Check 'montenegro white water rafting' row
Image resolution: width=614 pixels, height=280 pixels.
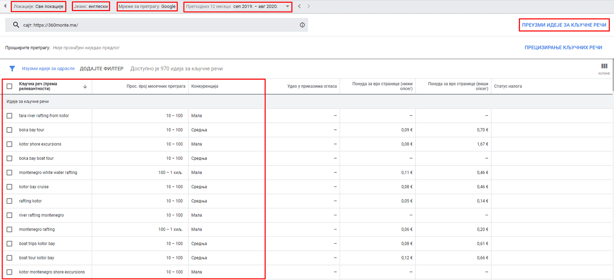pos(10,173)
